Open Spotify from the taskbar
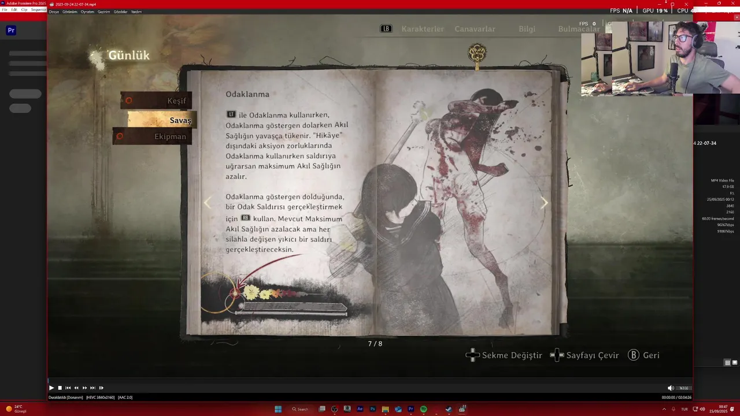The image size is (740, 416). (x=423, y=409)
